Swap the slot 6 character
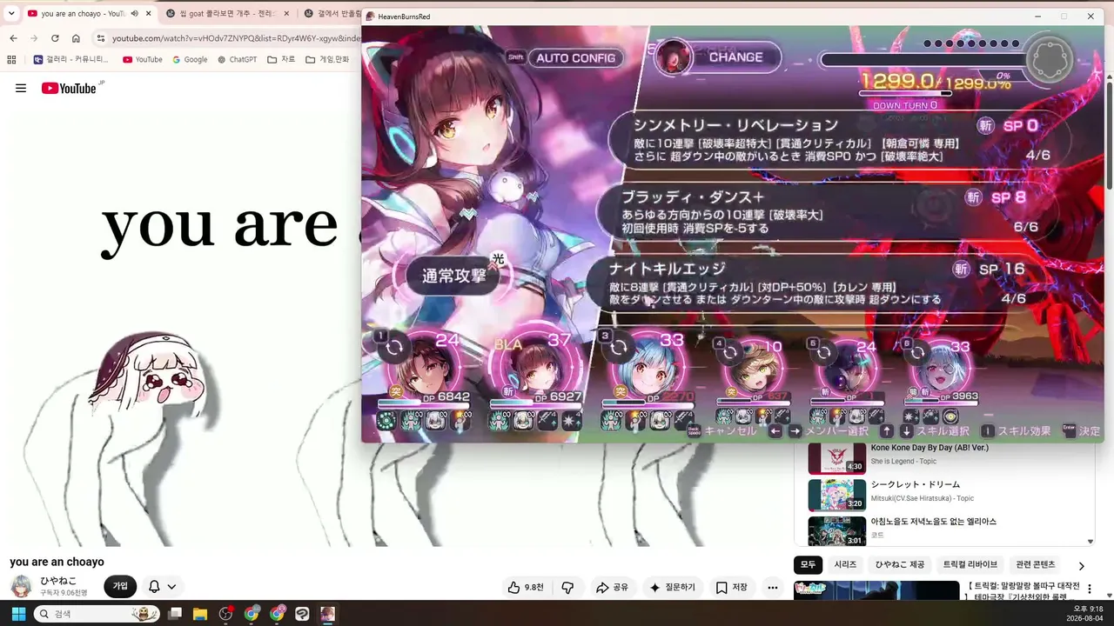Image resolution: width=1114 pixels, height=626 pixels. click(917, 352)
